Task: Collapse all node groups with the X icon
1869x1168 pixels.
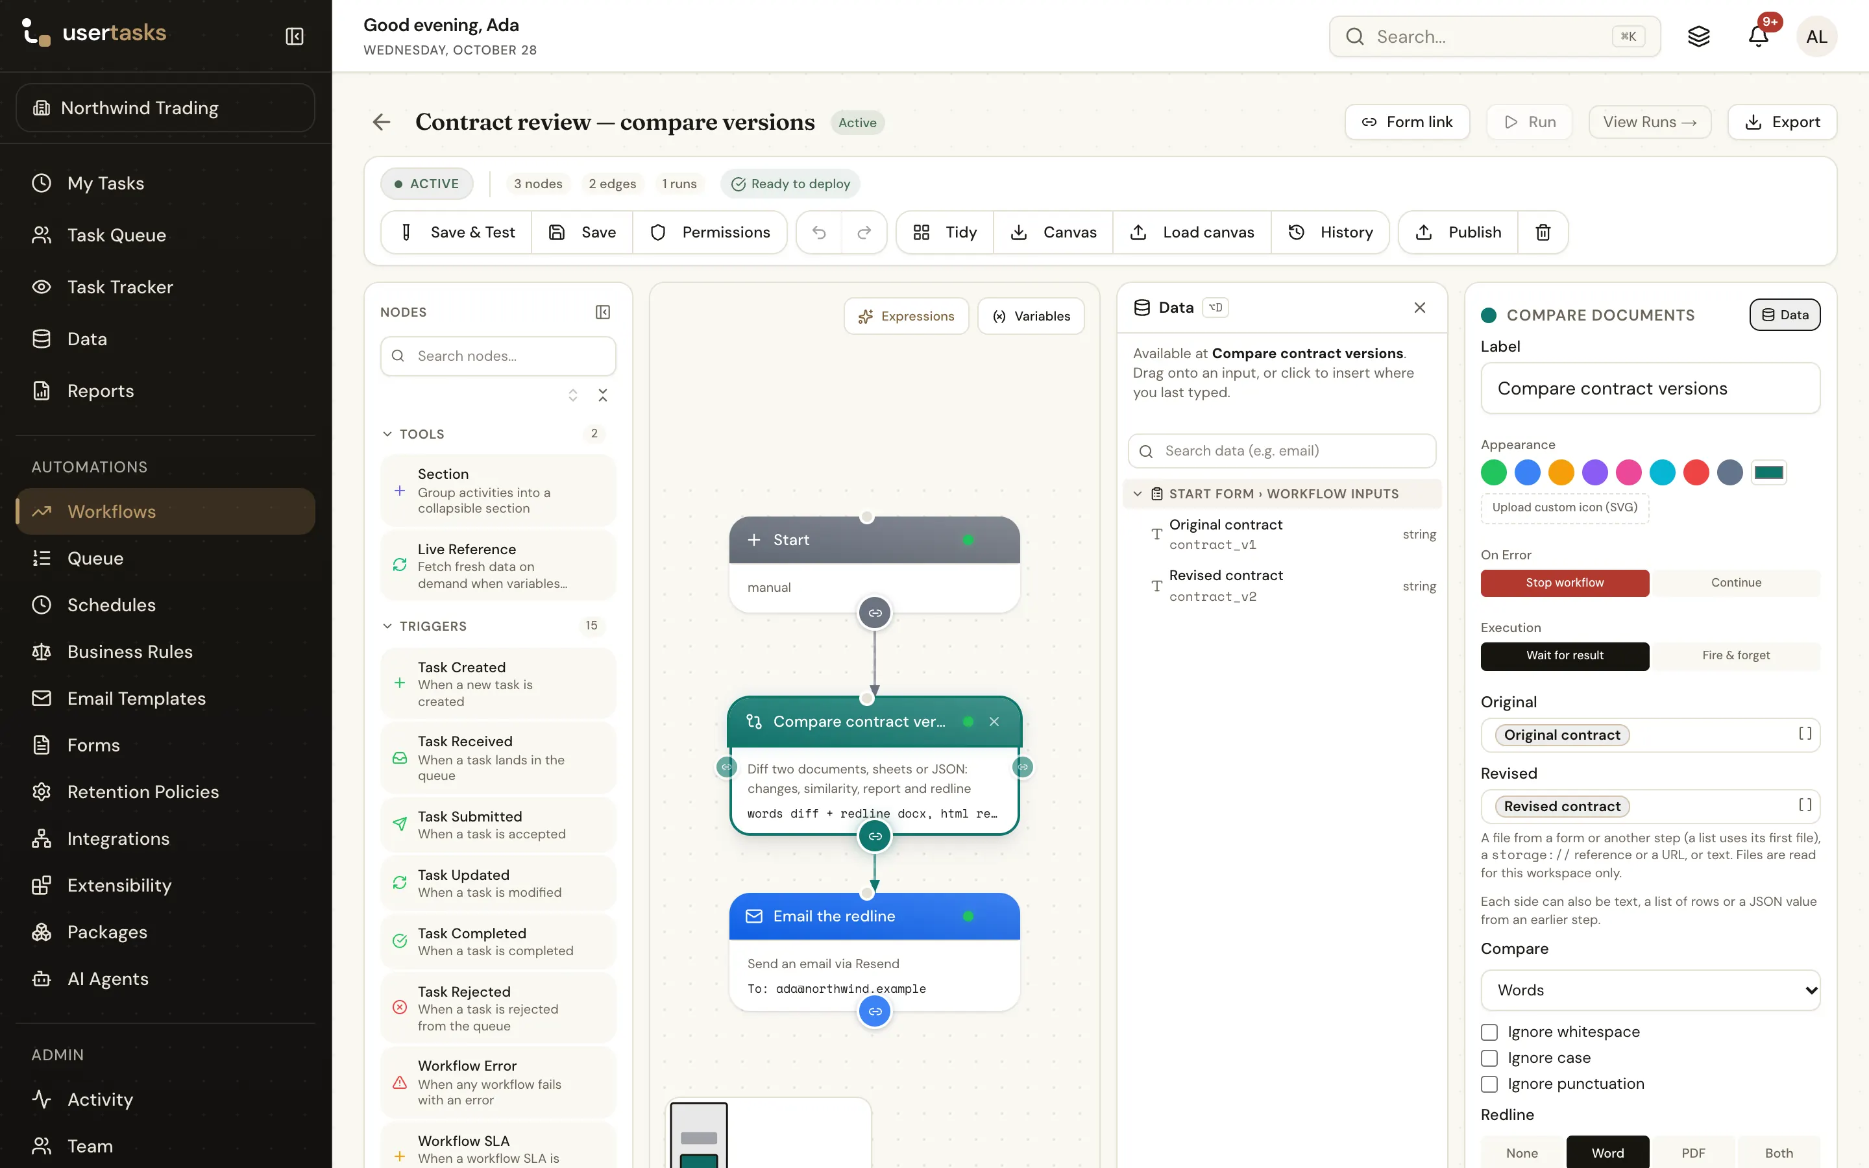Action: click(x=603, y=396)
